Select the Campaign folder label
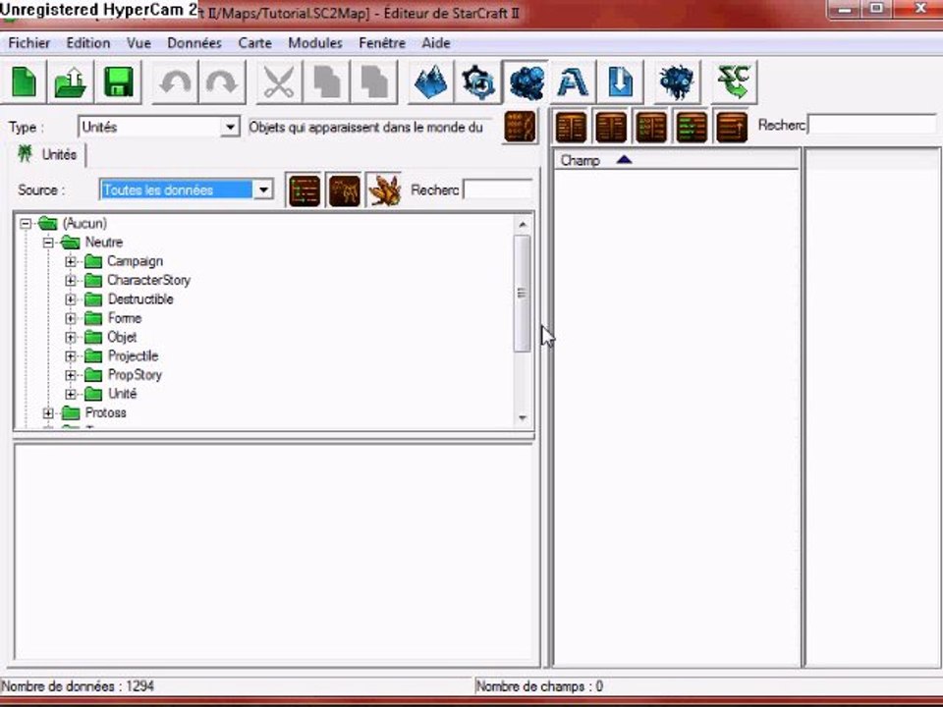 [135, 261]
